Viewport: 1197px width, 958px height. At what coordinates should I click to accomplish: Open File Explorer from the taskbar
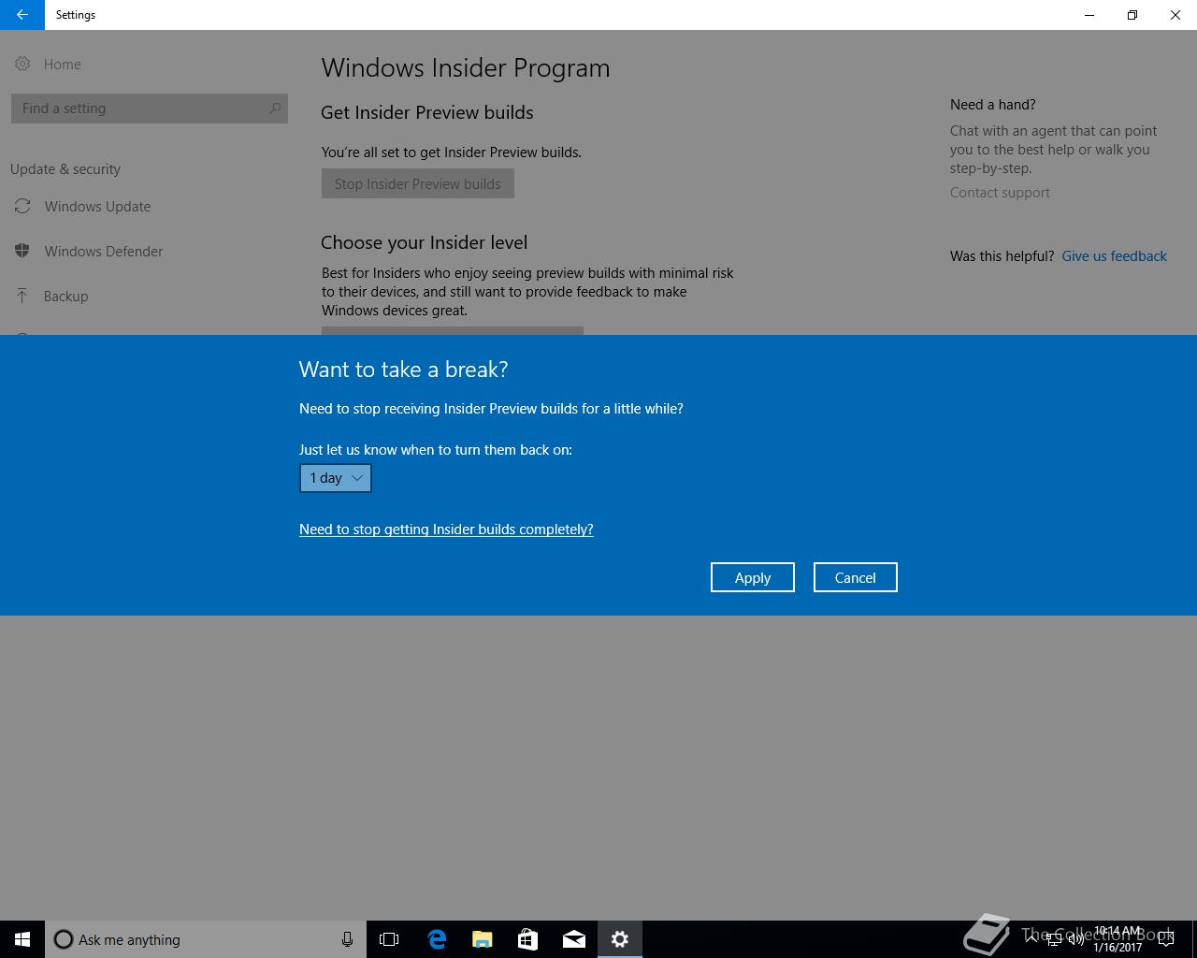(483, 939)
